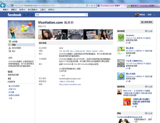
Task: Show all recommended pages link
Action: pos(148,31)
